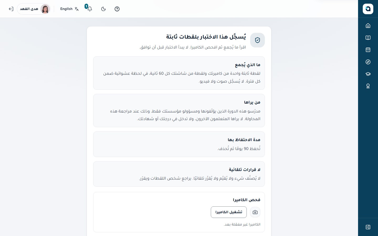Open the compass explore icon in sidebar
378x236 pixels.
368,62
